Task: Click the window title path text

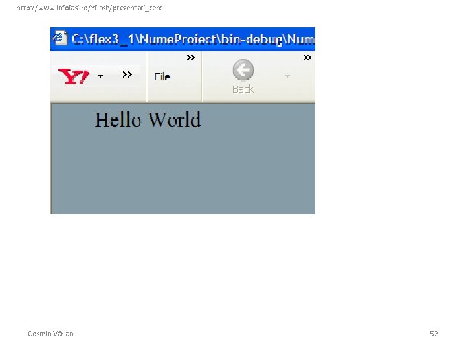Action: [193, 40]
